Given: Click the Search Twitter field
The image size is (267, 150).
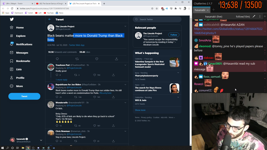Looking at the screenshot, I should (x=157, y=20).
